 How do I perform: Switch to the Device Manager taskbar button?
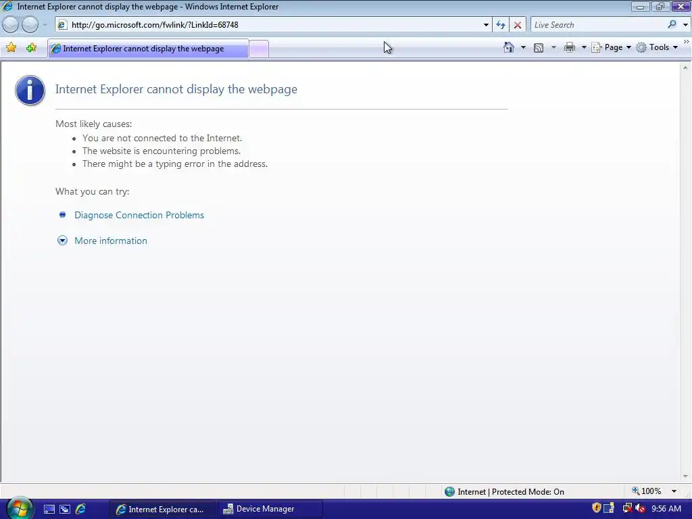tap(270, 510)
